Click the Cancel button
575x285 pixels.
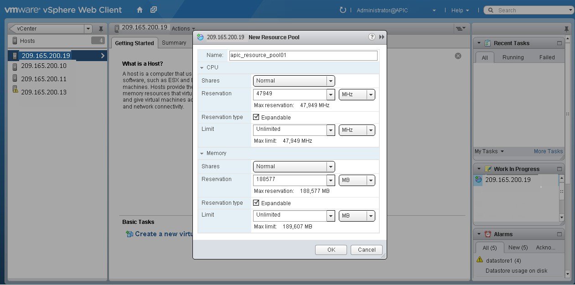tap(367, 250)
